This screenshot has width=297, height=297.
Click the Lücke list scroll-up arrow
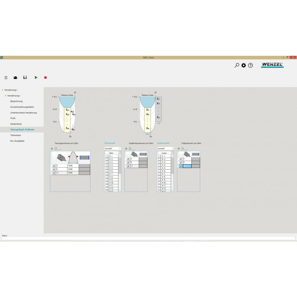pyautogui.click(x=172, y=156)
